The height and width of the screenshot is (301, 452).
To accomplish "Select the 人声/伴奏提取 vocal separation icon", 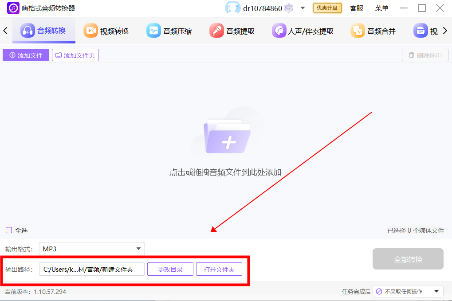I will click(279, 30).
